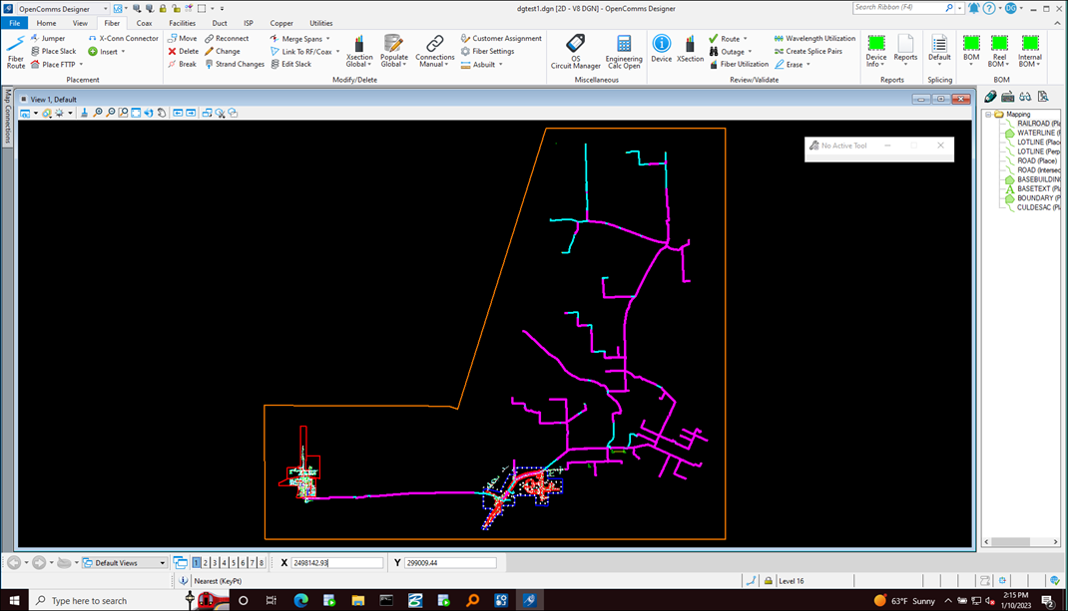Image resolution: width=1068 pixels, height=611 pixels.
Task: Select the Place Slack tool
Action: (54, 51)
